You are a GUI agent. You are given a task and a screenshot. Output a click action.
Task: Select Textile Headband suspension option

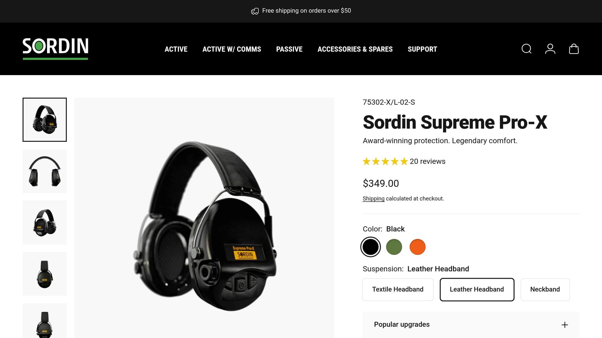coord(398,289)
